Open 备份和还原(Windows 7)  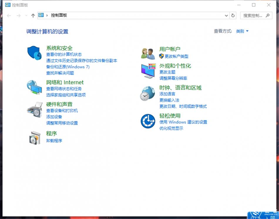67,67
